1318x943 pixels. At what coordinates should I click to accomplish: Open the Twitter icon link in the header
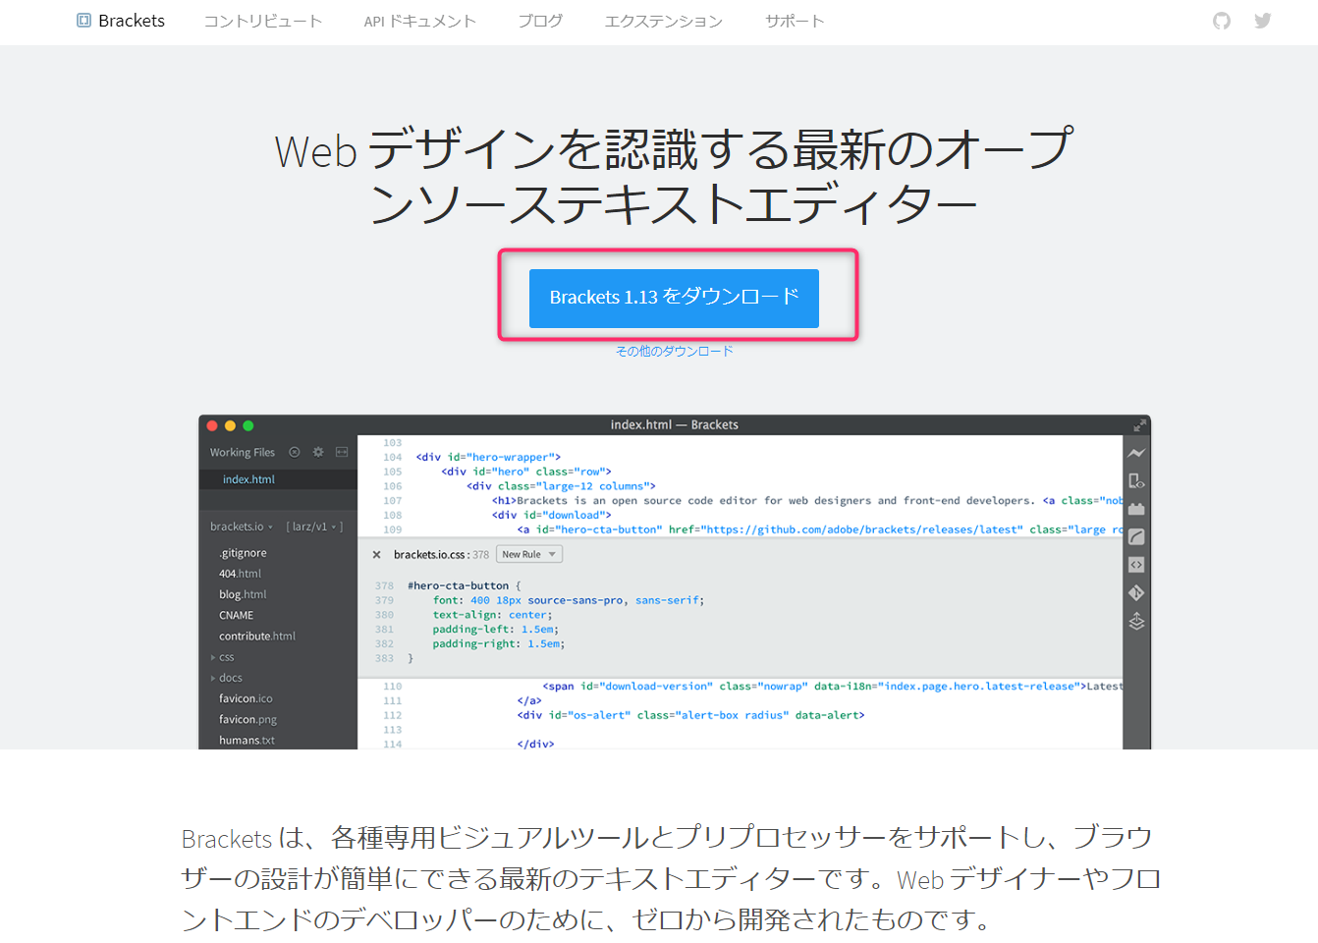[x=1263, y=21]
